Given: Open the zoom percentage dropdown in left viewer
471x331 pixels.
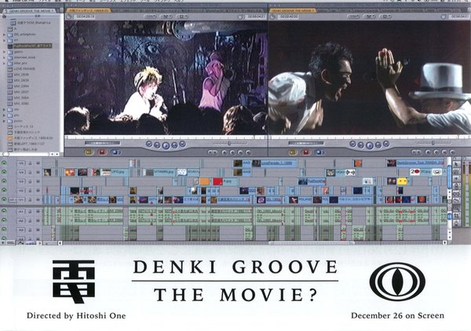Looking at the screenshot, I should (150, 17).
